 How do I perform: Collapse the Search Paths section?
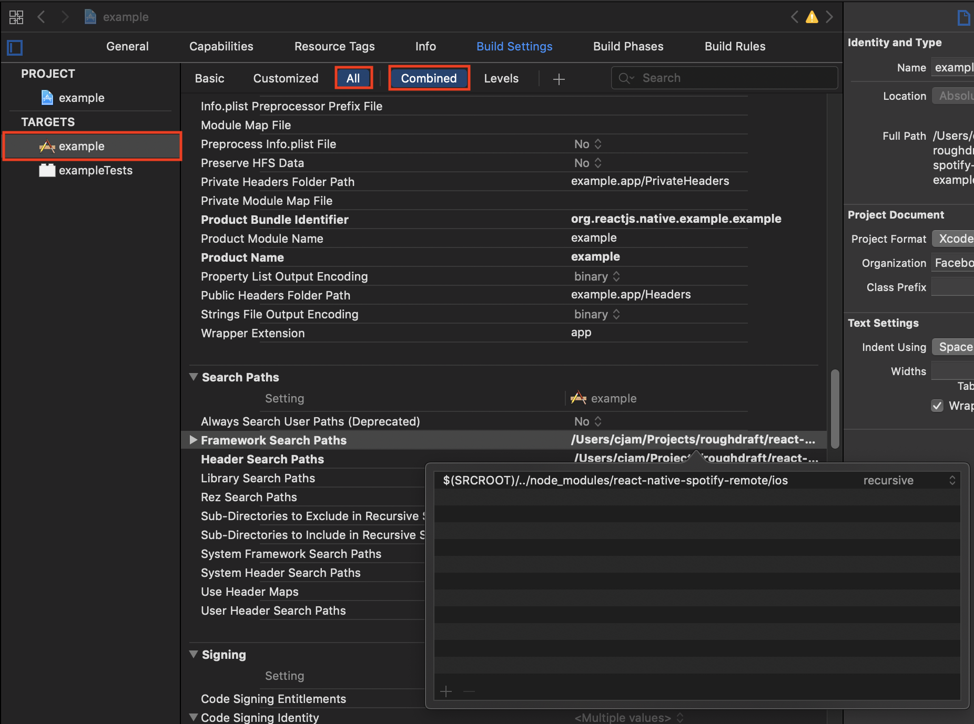pos(194,377)
